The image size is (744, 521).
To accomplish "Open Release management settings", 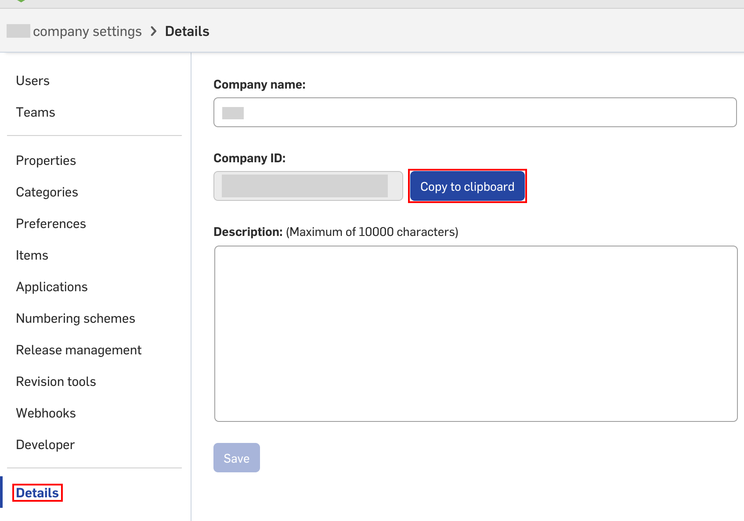I will (x=79, y=350).
